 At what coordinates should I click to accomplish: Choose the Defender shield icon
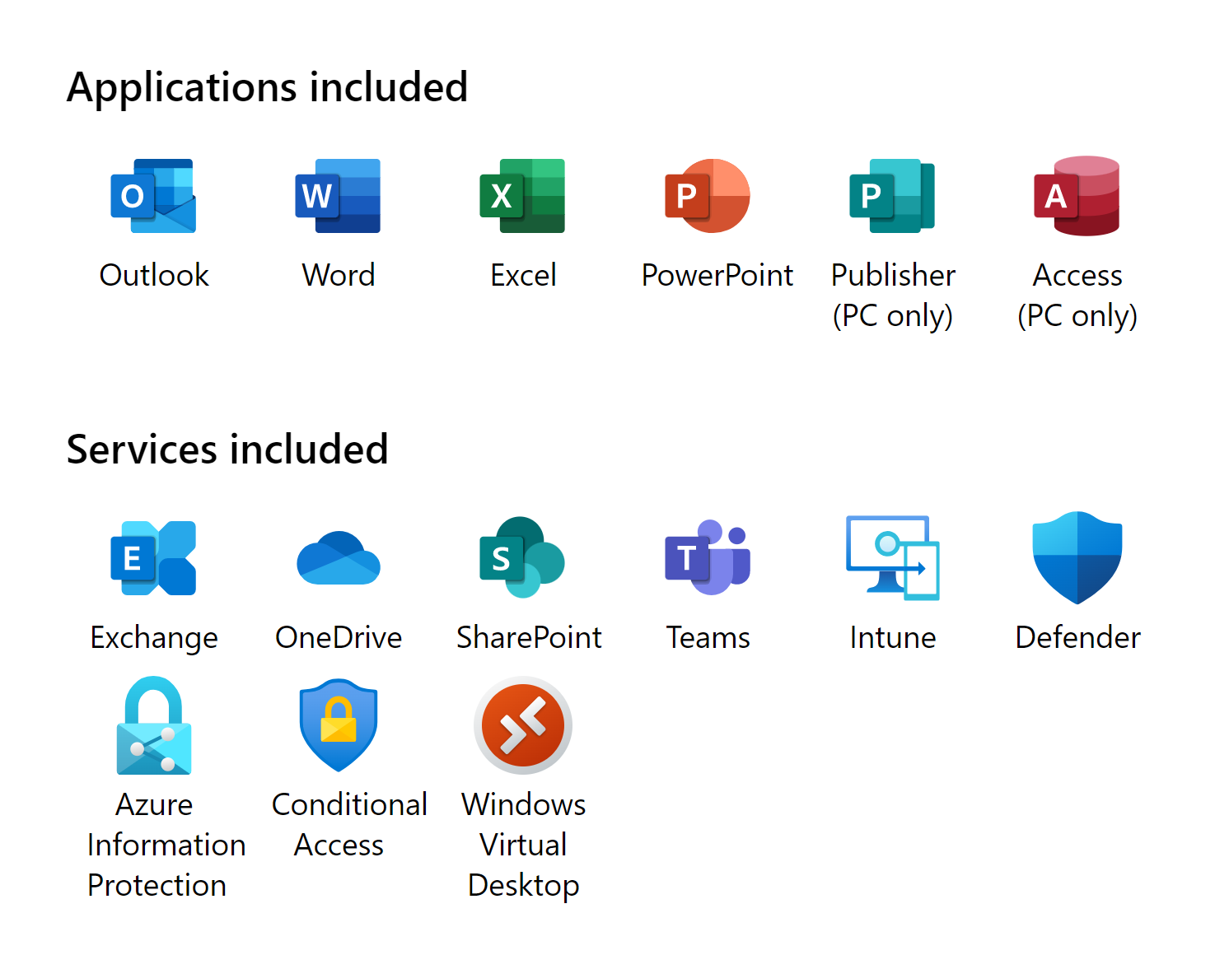pos(1077,558)
